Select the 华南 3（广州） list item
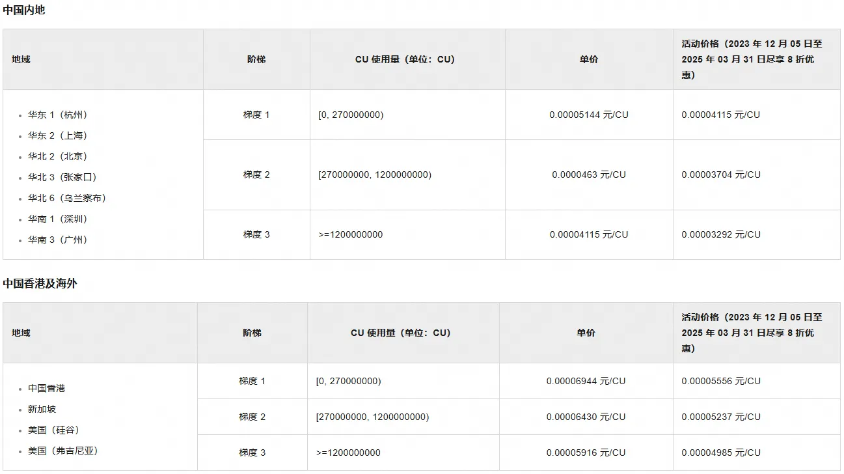 (x=57, y=240)
